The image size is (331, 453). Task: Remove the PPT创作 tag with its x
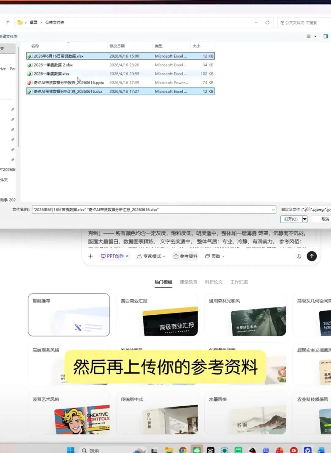click(127, 256)
